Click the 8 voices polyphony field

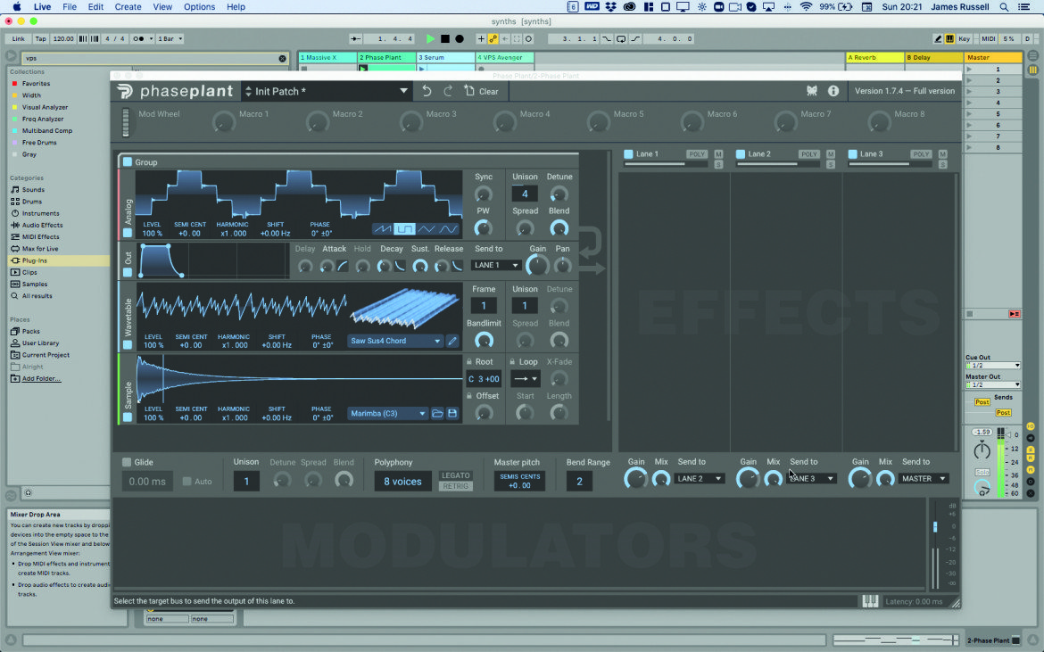(402, 482)
